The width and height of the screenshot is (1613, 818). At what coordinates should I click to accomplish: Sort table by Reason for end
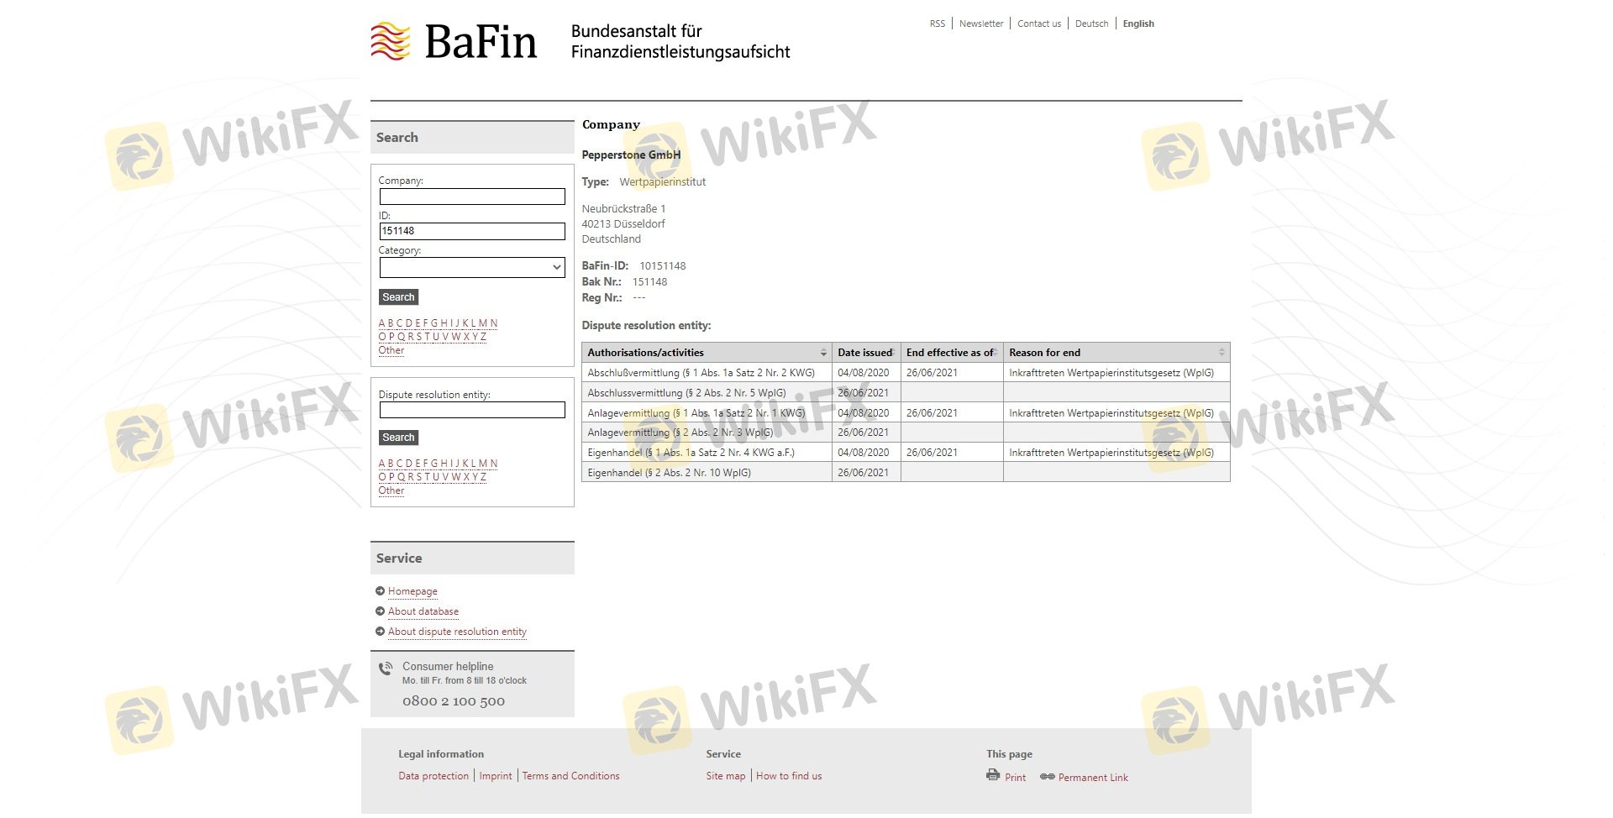[1221, 353]
